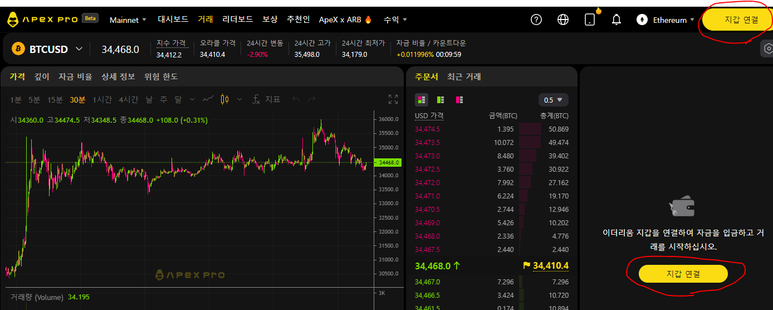Show green bids-only order book view
This screenshot has height=310, width=773.
pos(441,100)
